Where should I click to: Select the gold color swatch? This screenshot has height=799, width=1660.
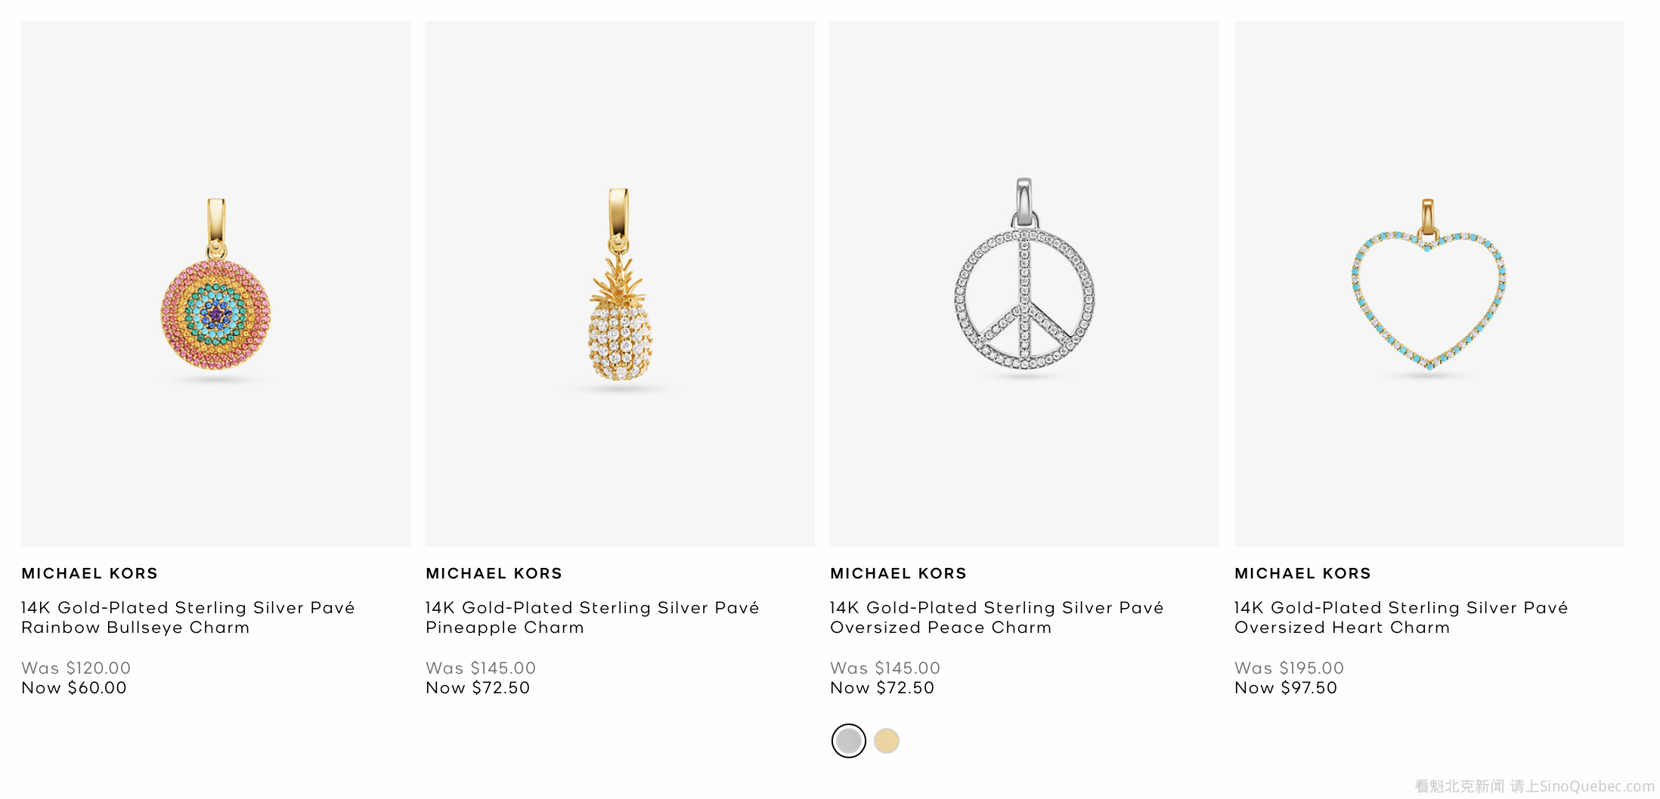[887, 741]
